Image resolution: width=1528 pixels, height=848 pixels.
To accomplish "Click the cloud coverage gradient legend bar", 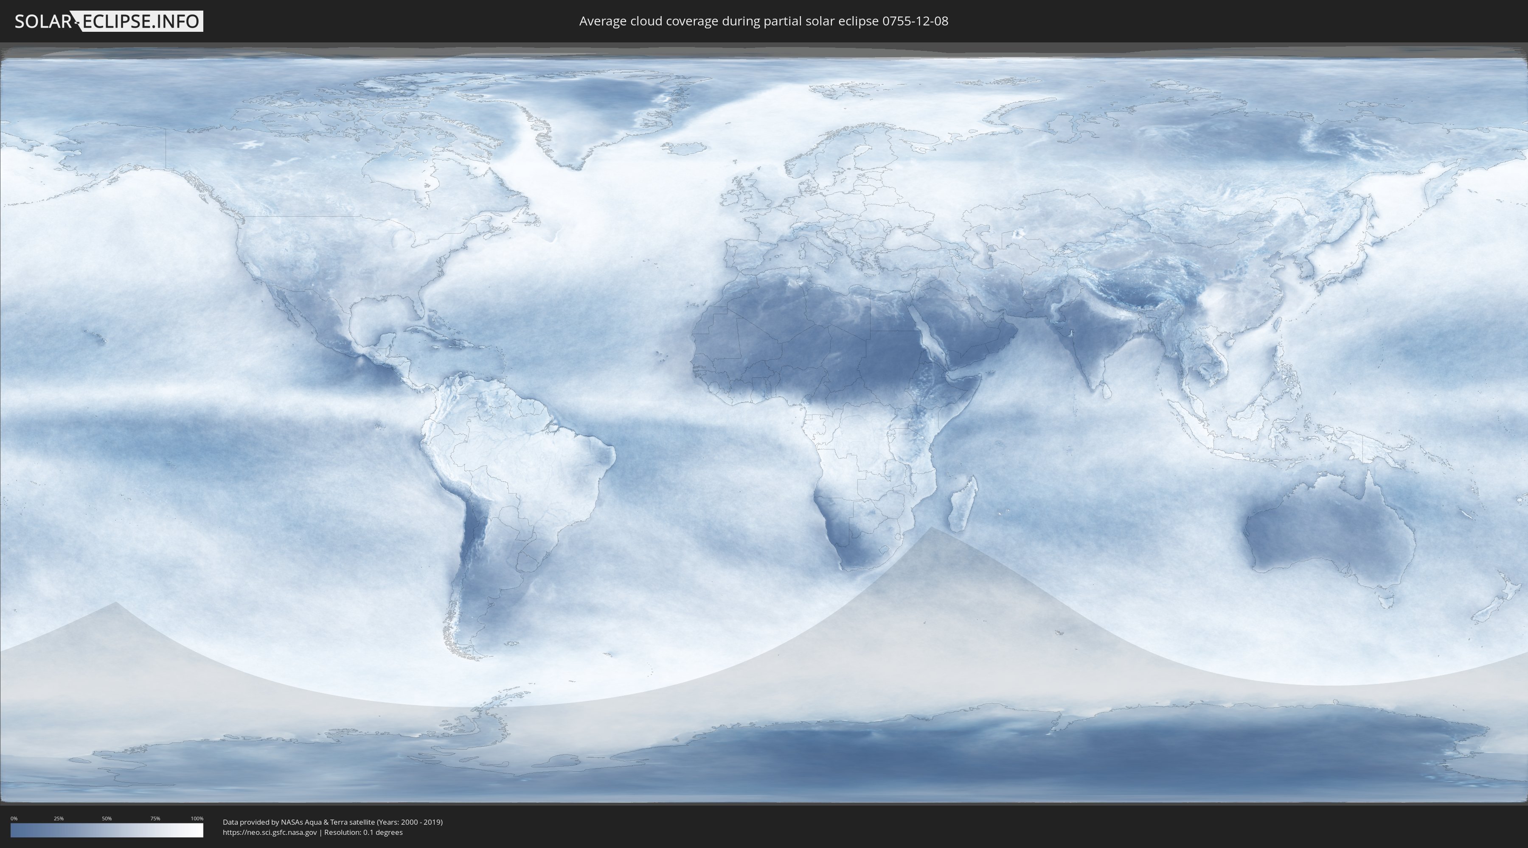I will tap(107, 830).
